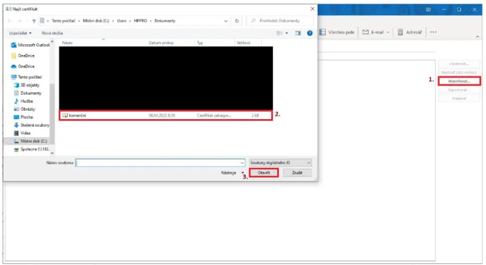Viewport: 486px width, 265px height.
Task: Open help with the blue question icon
Action: (x=309, y=33)
